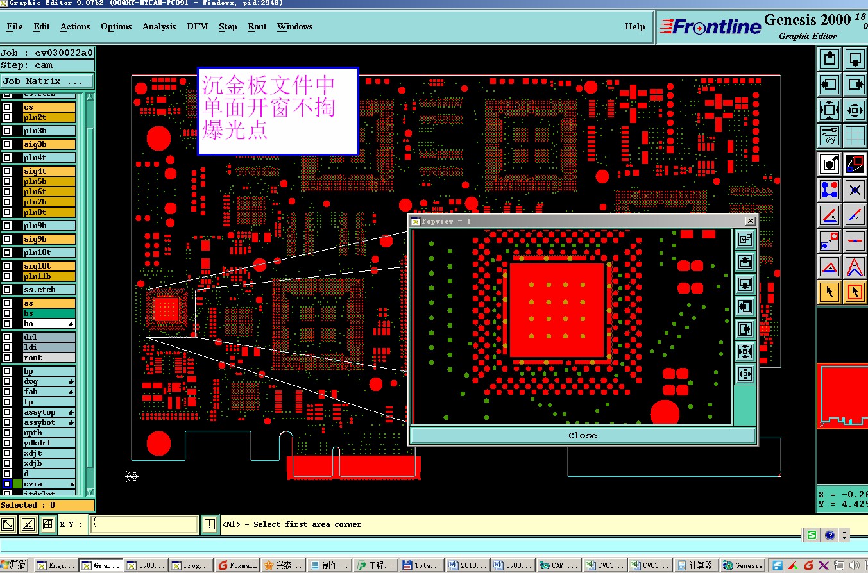Open the Windows menu
Viewport: 868px width, 573px height.
295,26
